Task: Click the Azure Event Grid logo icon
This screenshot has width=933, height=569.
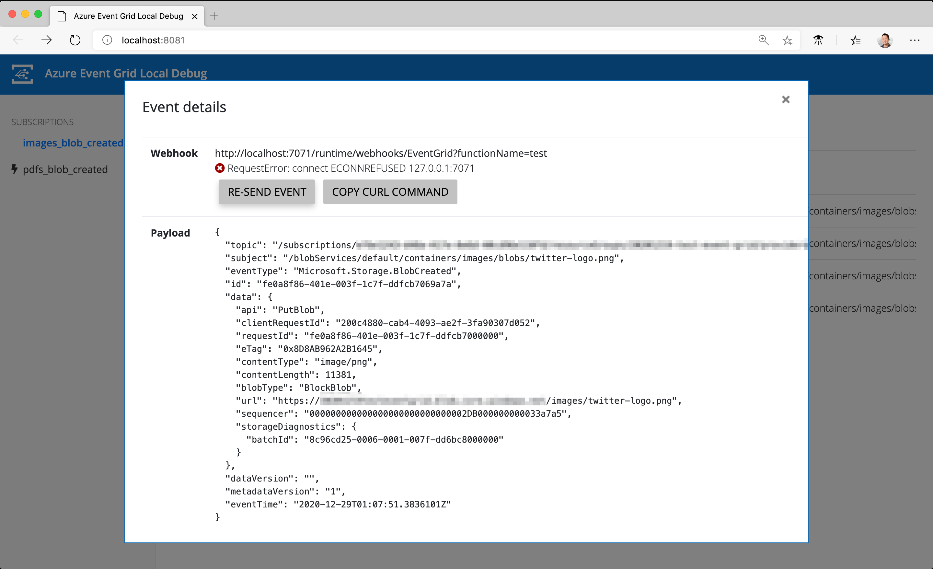Action: coord(22,74)
